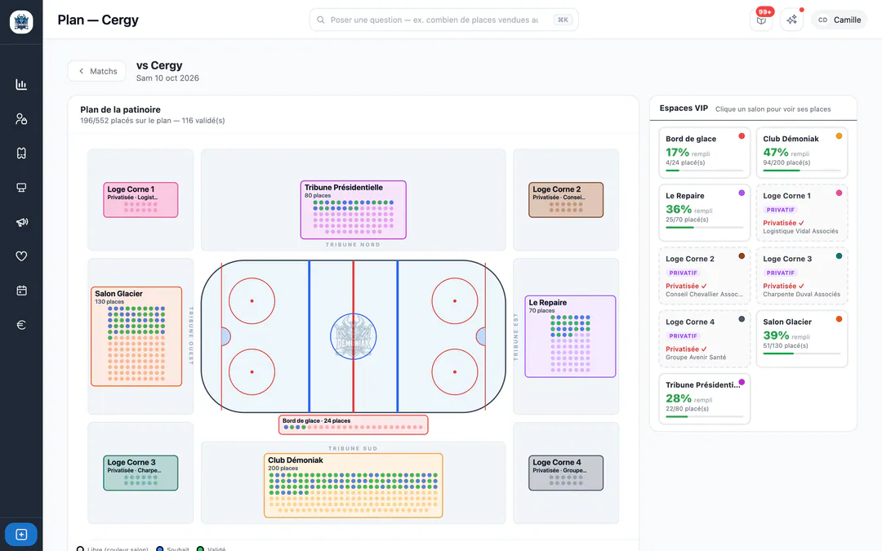Screen dimensions: 882x551
Task: Click Loge Corne 1 on the rink plan
Action: click(140, 200)
